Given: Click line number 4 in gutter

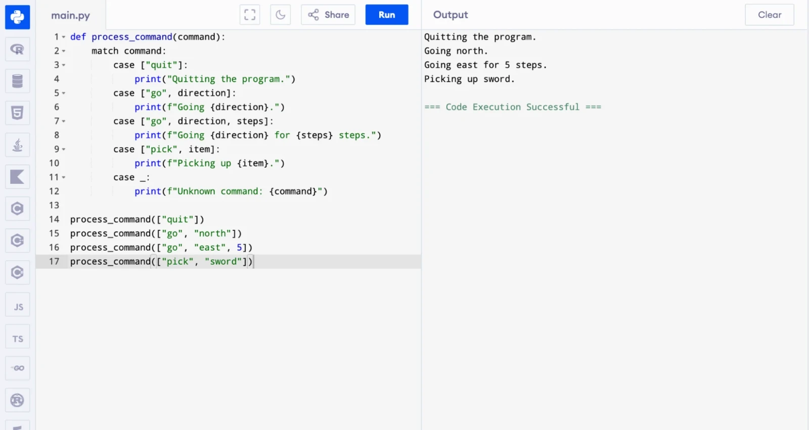Looking at the screenshot, I should [57, 79].
